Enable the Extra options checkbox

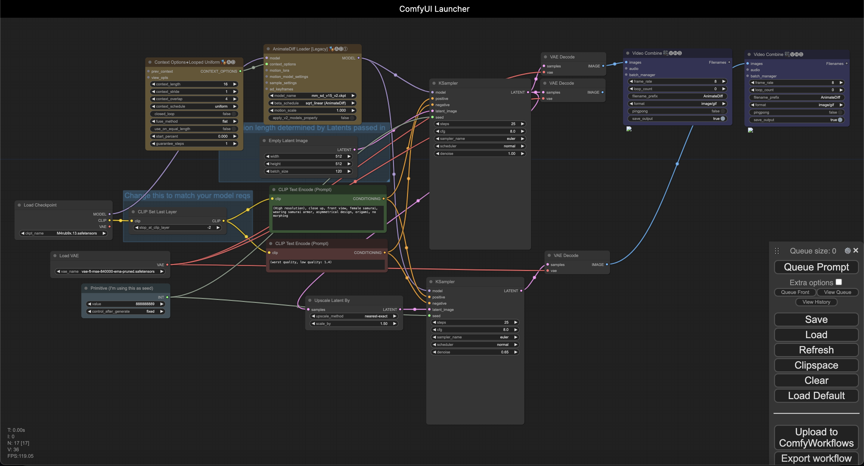click(838, 282)
